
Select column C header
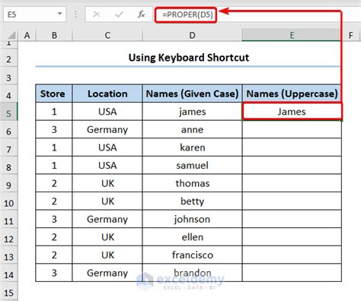pos(107,35)
